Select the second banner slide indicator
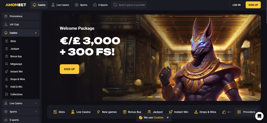Image resolution: width=267 pixels, height=123 pixels. tap(158, 97)
